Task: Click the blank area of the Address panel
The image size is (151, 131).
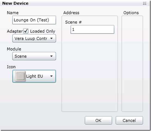Action: pyautogui.click(x=90, y=73)
